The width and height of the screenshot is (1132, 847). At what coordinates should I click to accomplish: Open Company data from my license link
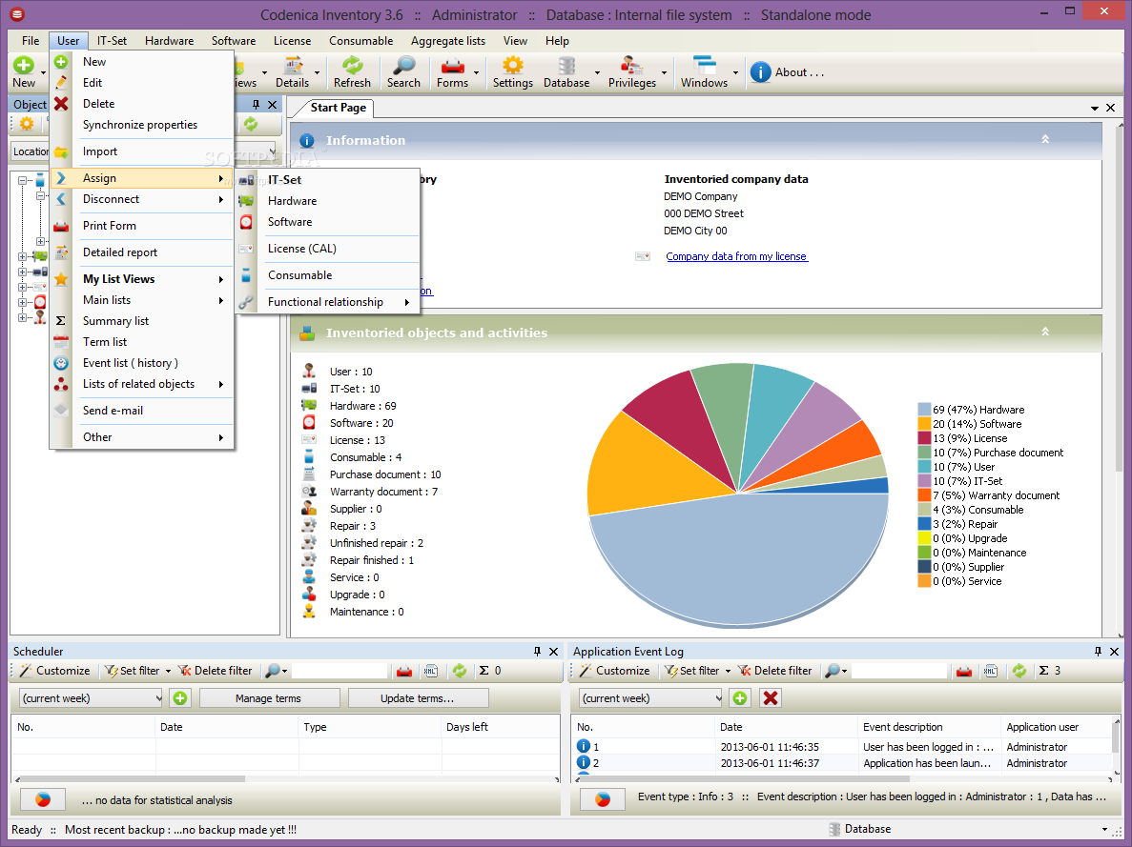click(x=736, y=256)
